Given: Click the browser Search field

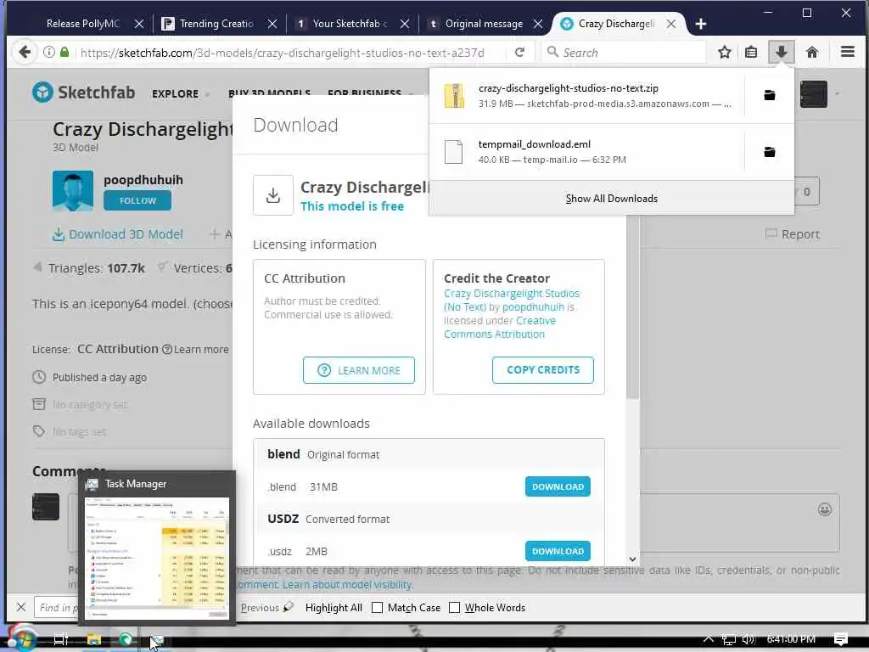Looking at the screenshot, I should (623, 52).
